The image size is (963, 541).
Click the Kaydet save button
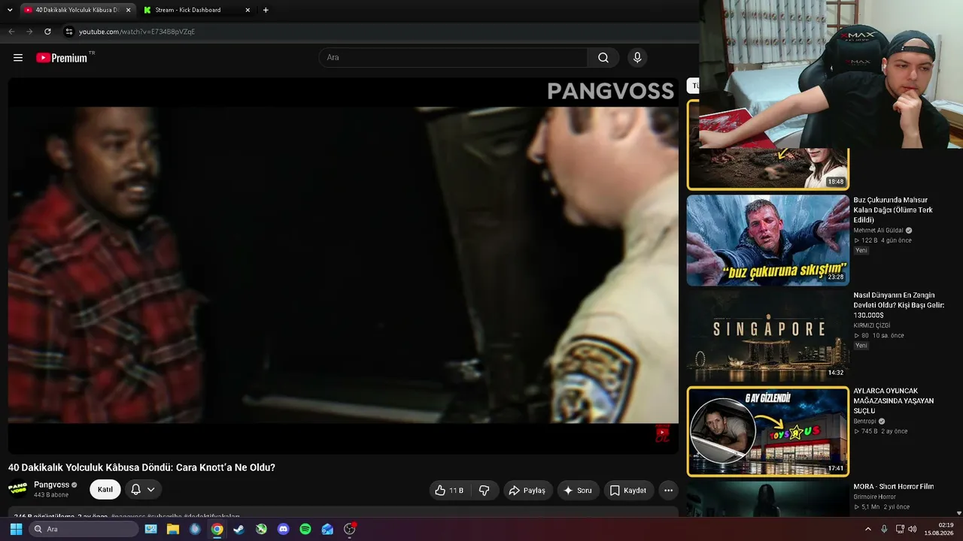(628, 491)
